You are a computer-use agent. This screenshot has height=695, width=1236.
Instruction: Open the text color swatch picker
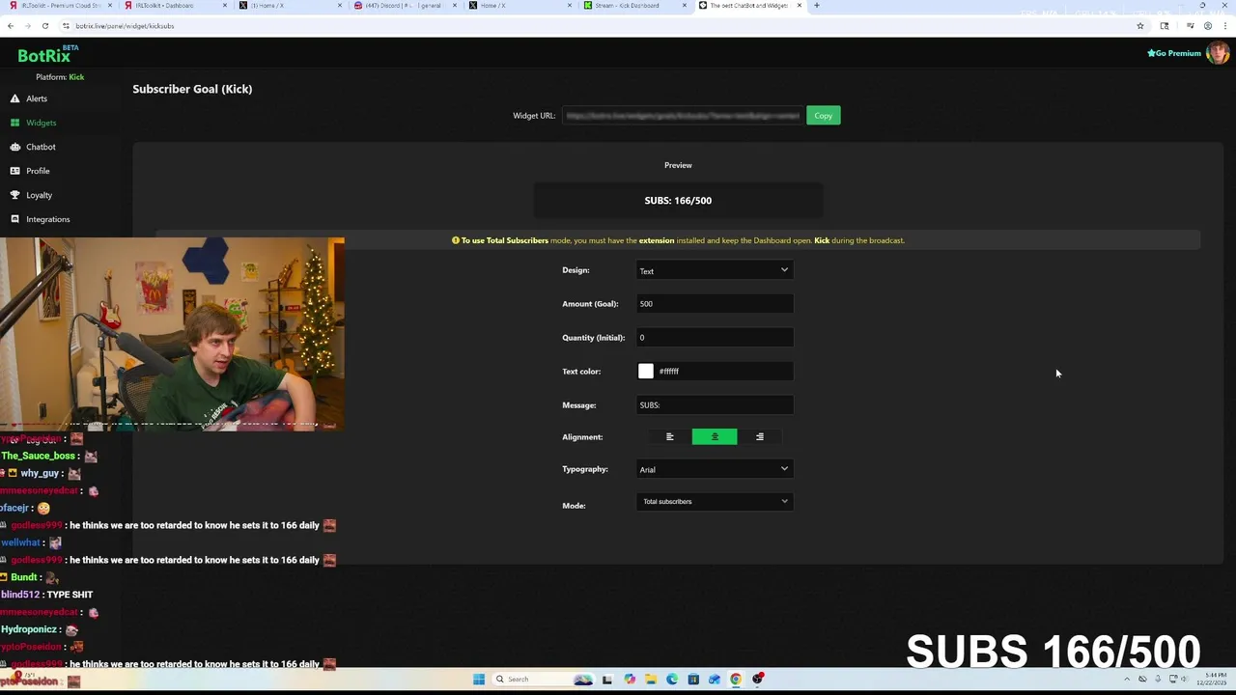click(x=646, y=372)
